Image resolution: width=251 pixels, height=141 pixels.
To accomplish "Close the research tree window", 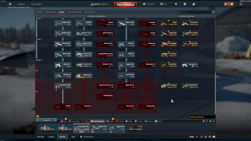I will 214,12.
